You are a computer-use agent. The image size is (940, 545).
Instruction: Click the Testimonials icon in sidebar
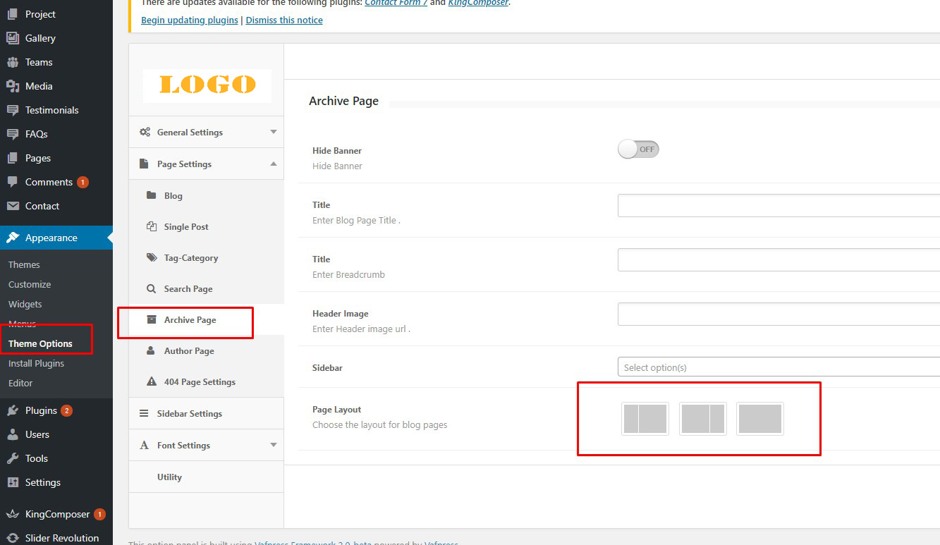[13, 110]
